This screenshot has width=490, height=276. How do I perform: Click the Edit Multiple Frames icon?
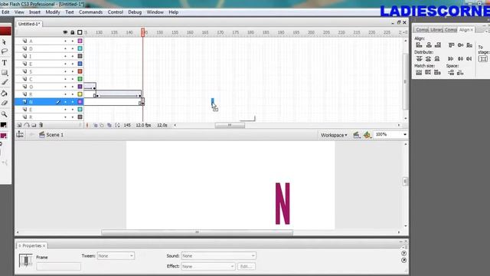(x=109, y=125)
